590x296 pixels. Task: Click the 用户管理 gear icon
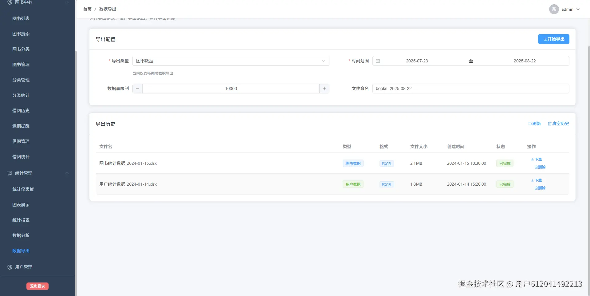[x=10, y=267]
